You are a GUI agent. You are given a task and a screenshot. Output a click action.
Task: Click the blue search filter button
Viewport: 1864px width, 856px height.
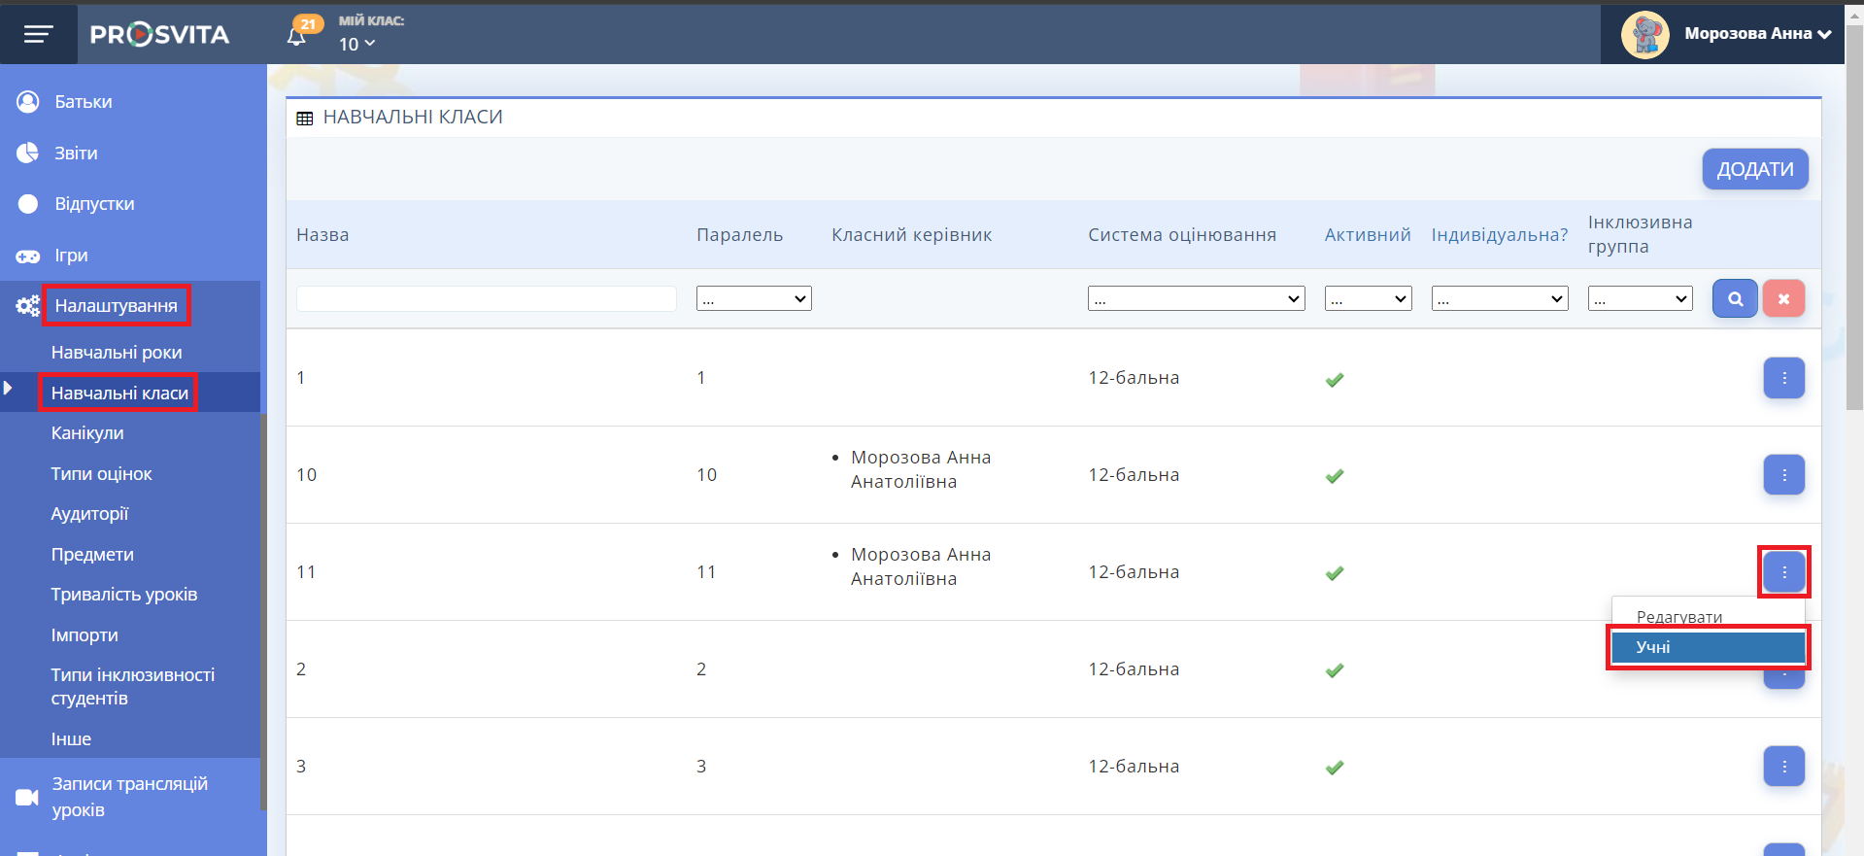(1735, 299)
